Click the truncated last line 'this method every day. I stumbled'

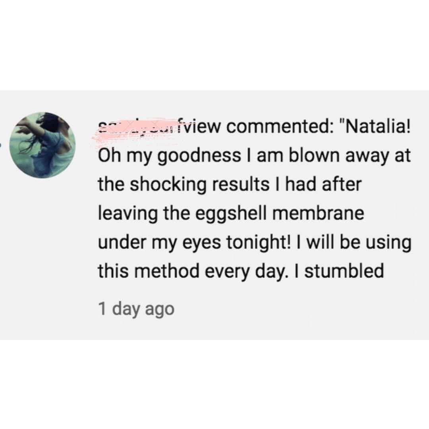point(241,271)
